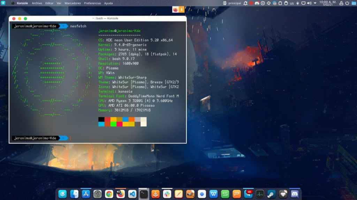Click the Slack icon in the dock
Image resolution: width=357 pixels, height=200 pixels.
(x=167, y=194)
